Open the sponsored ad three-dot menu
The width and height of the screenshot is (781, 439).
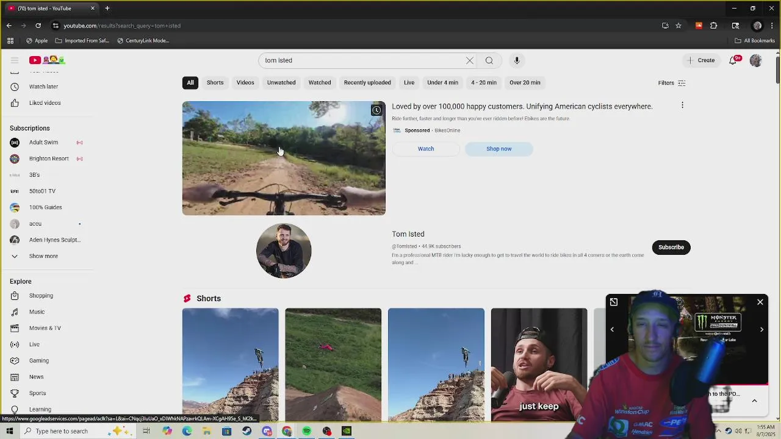tap(682, 105)
